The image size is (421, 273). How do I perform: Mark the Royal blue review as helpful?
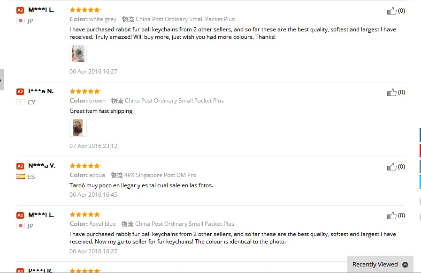pyautogui.click(x=392, y=215)
